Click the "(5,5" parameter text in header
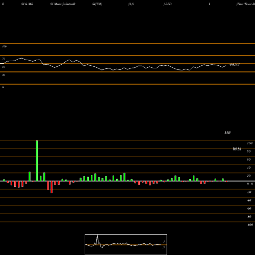This screenshot has height=255, width=255. click(x=131, y=4)
